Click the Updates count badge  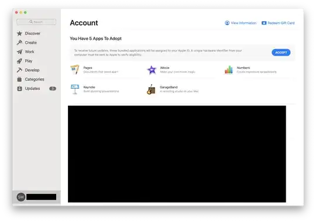[53, 89]
